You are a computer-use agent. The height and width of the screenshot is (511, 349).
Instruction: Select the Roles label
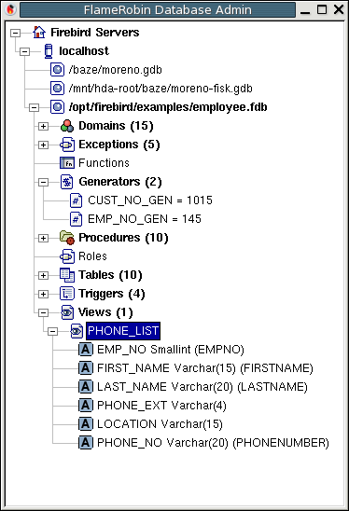tap(92, 256)
